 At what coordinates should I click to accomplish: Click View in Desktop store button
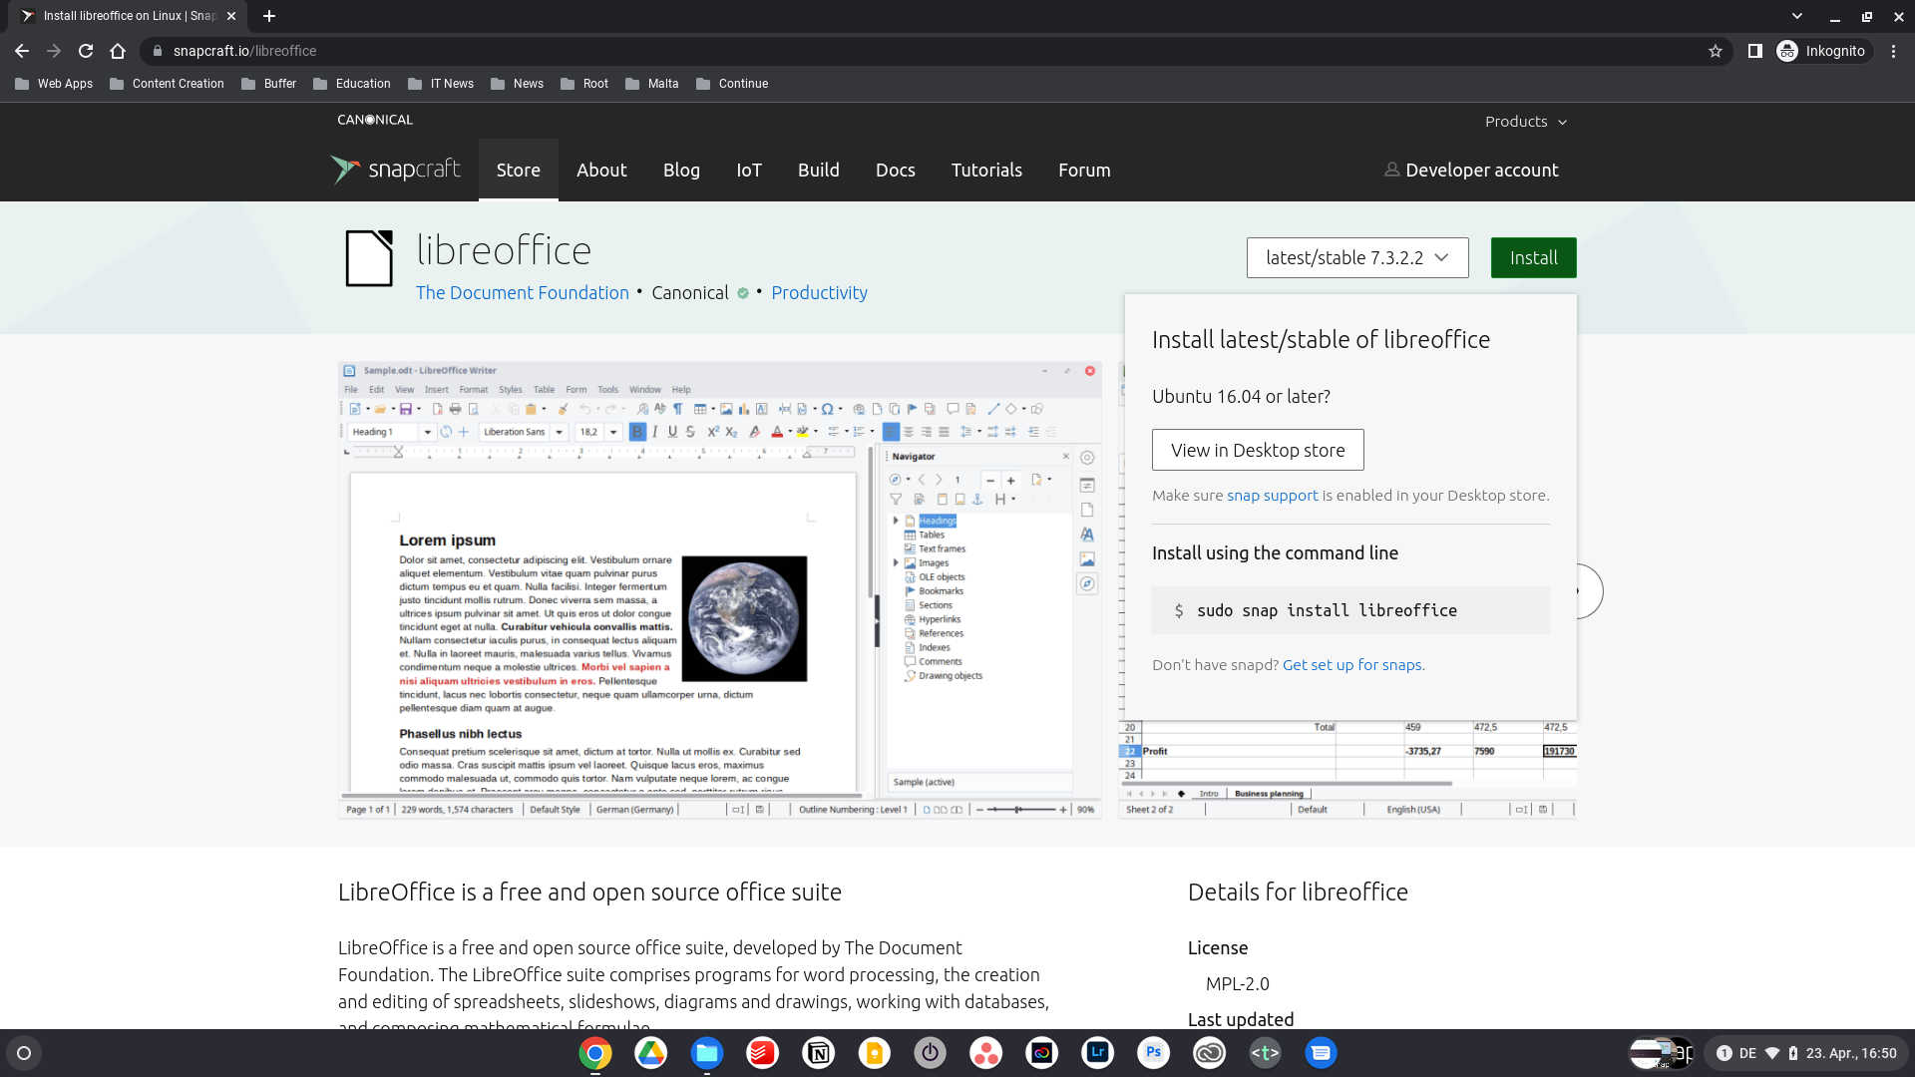pos(1258,451)
